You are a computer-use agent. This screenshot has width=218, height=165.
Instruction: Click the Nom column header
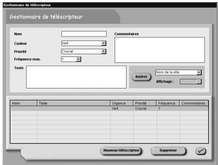point(24,103)
